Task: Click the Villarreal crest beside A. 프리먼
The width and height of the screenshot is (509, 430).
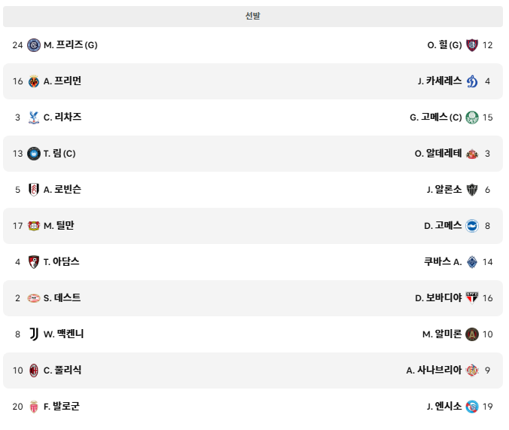Action: tap(34, 81)
